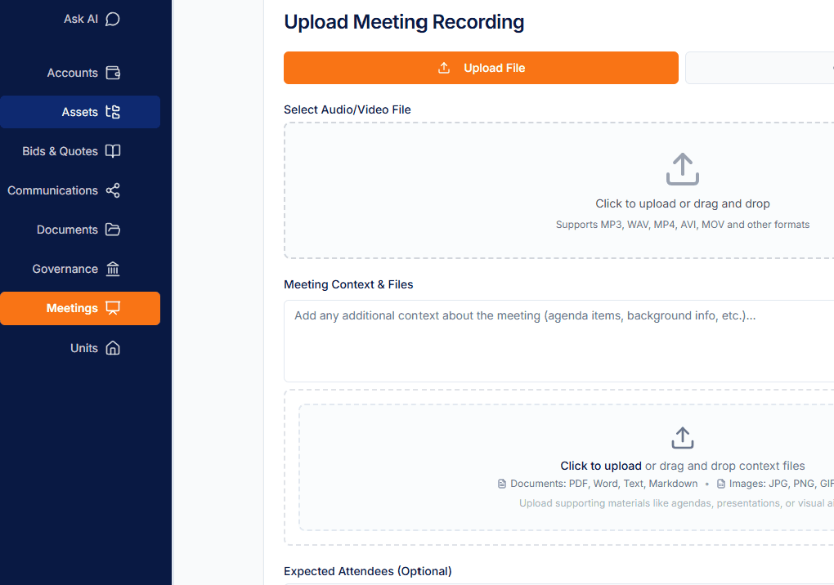Click document icon beside 'Documents: PDF, Word'

[501, 484]
